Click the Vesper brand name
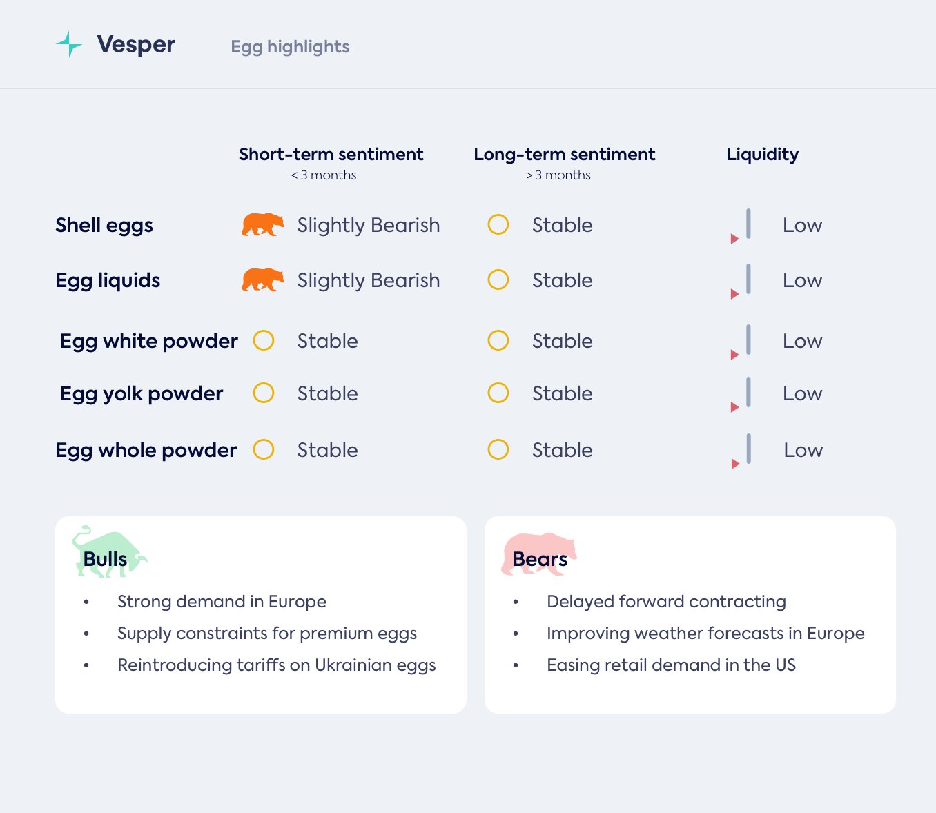Viewport: 936px width, 813px height. click(x=136, y=45)
